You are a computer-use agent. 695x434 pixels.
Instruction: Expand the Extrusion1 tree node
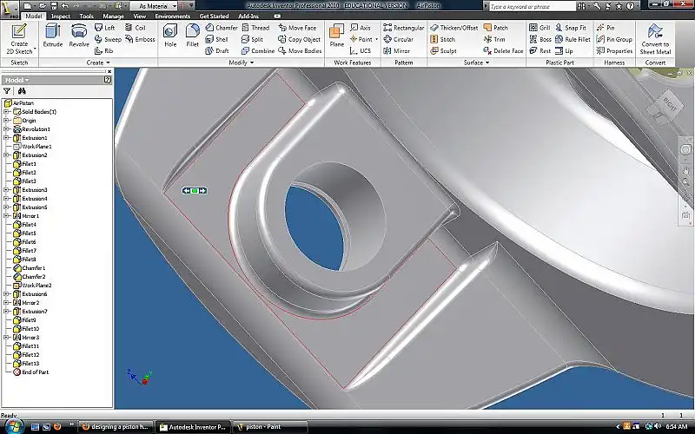6,138
